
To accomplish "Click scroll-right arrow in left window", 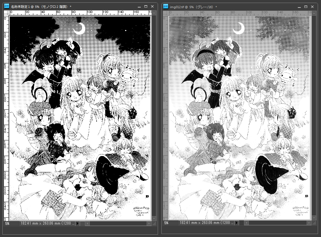I will click(x=149, y=224).
